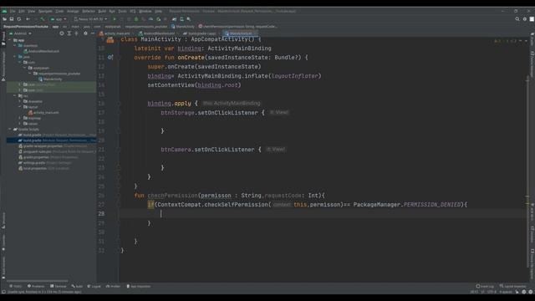
Task: Click the Save All toolbar icon
Action: (x=12, y=19)
